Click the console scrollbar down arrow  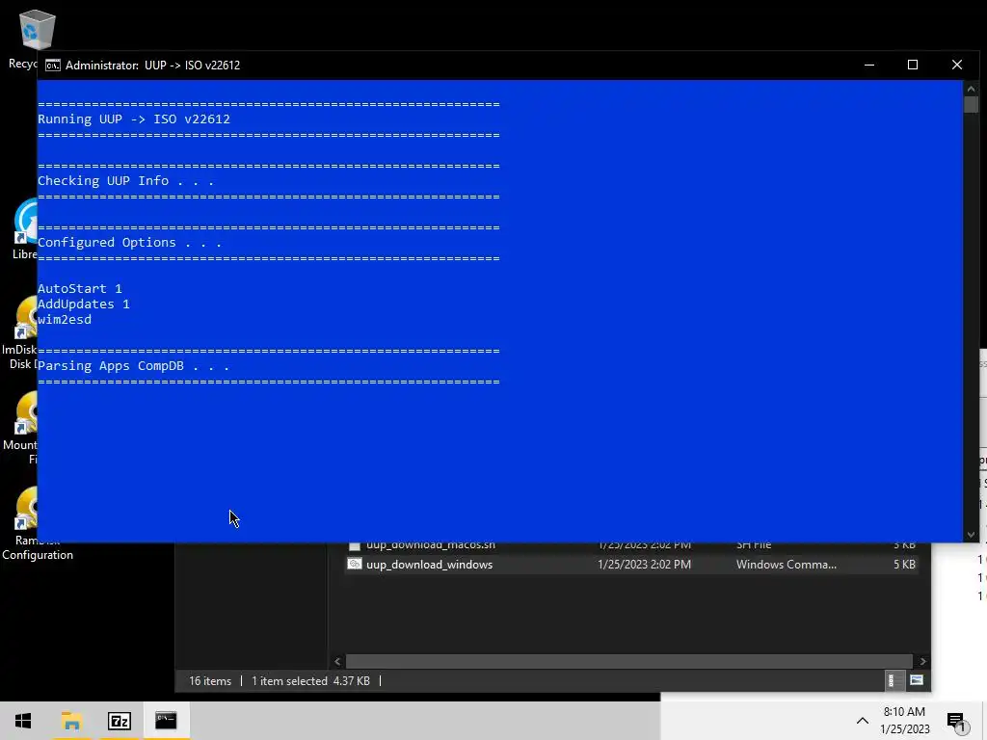tap(971, 535)
